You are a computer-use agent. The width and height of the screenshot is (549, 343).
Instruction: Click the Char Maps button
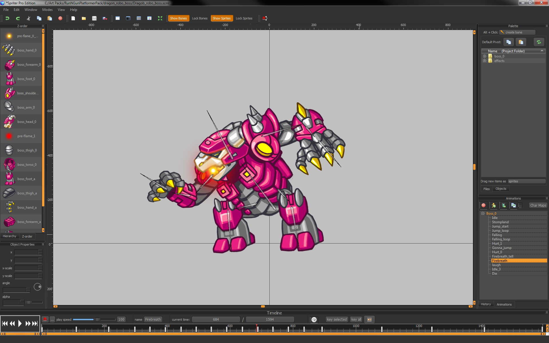point(538,205)
